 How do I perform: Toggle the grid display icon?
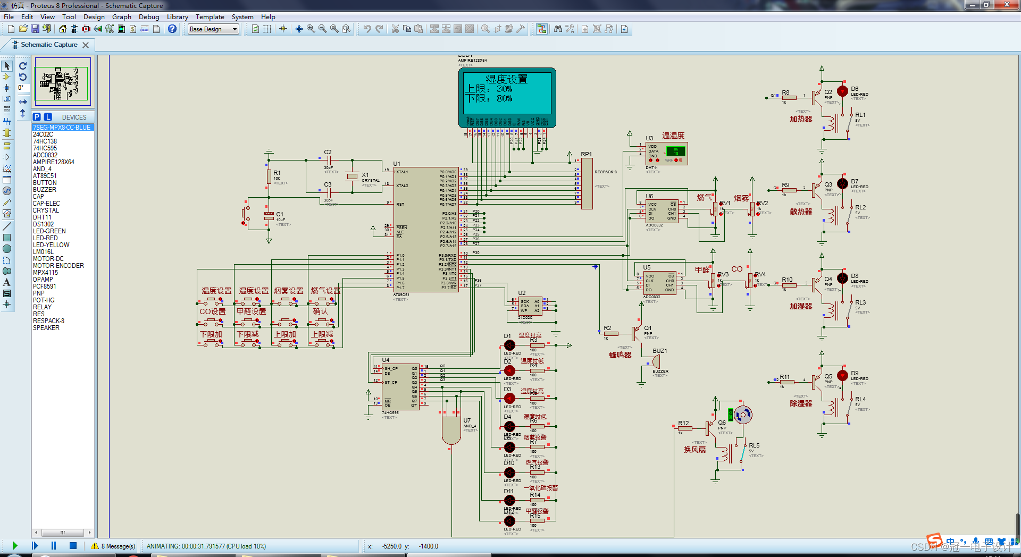point(267,29)
